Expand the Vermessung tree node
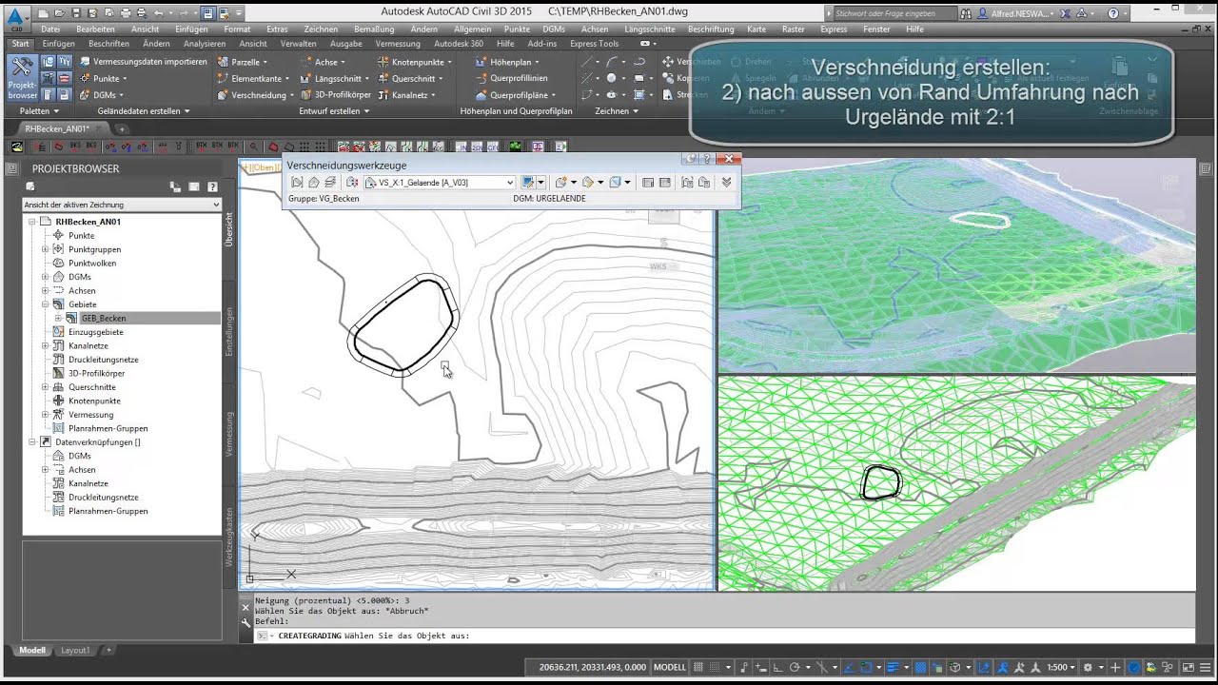The height and width of the screenshot is (685, 1218). [x=45, y=415]
